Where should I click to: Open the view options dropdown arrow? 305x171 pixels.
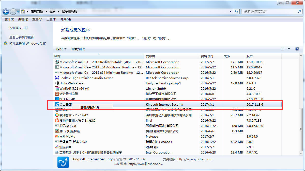click(289, 49)
